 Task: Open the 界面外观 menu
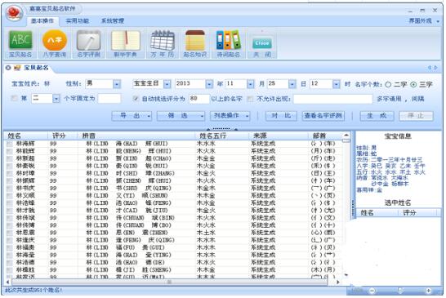click(x=424, y=20)
